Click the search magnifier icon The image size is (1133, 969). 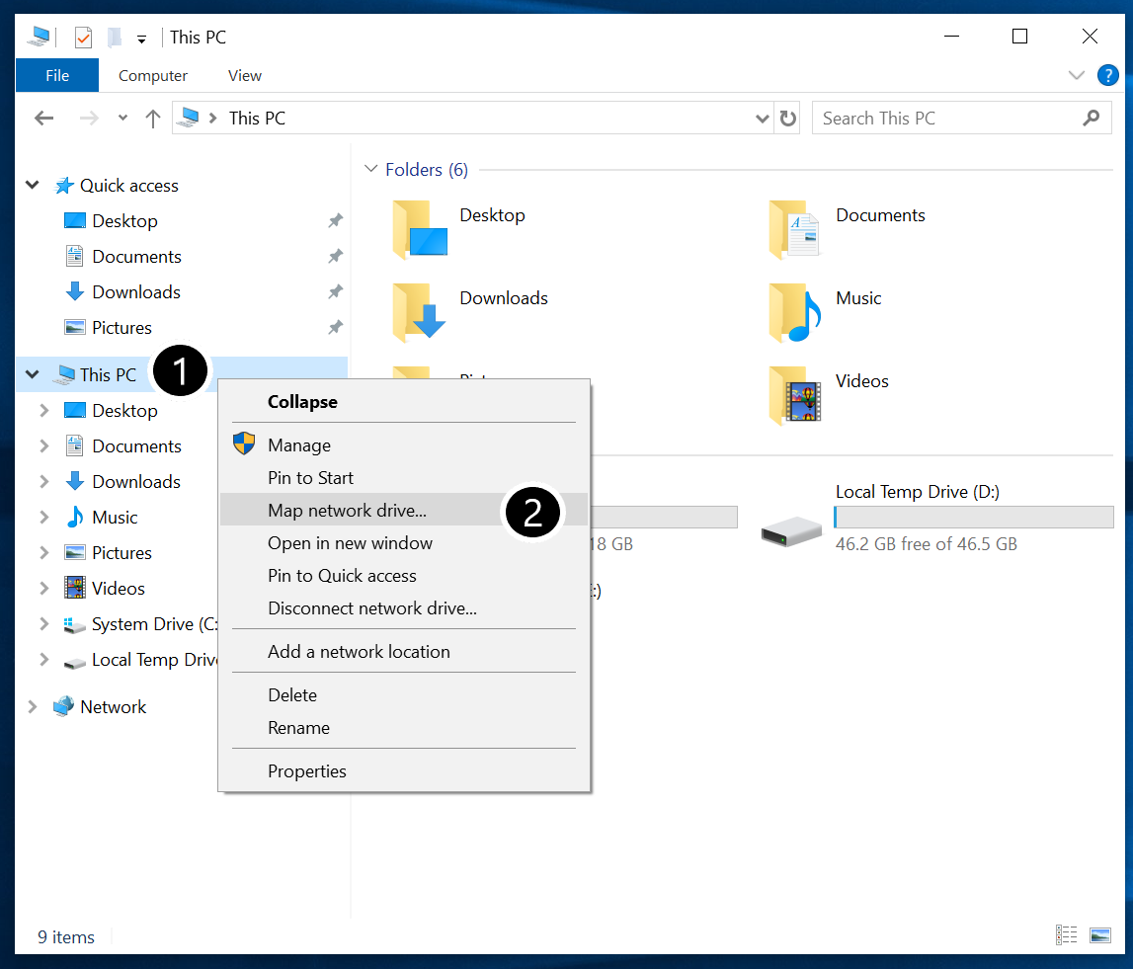[x=1092, y=118]
